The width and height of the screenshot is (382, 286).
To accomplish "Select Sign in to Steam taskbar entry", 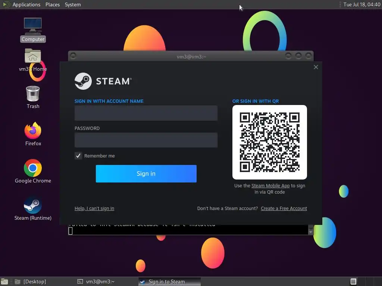I will (170, 282).
